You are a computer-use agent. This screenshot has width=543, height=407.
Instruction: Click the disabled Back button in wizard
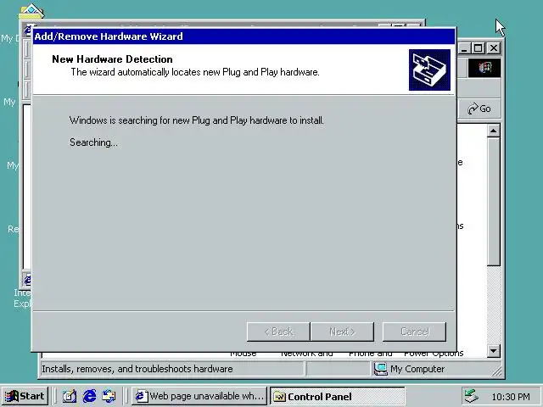278,332
